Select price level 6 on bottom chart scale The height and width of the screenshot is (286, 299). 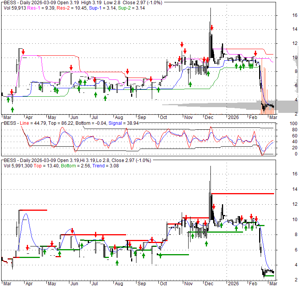296,250
